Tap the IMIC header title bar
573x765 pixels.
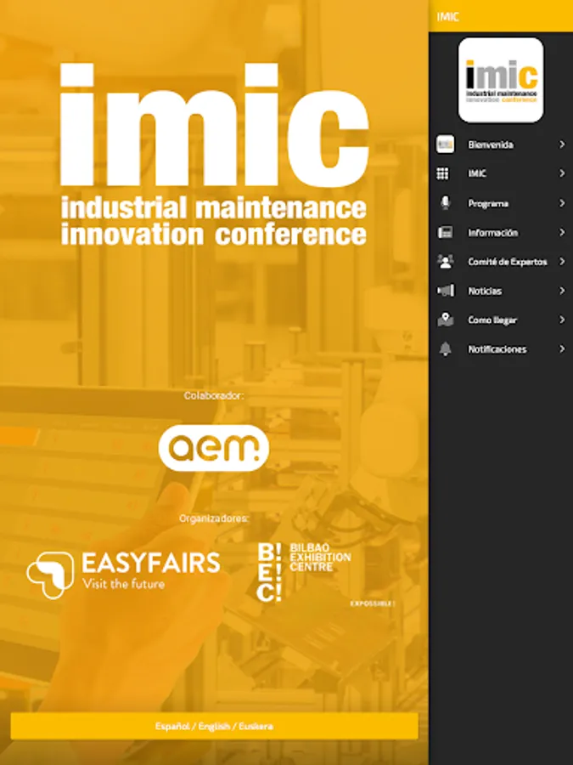(x=501, y=16)
